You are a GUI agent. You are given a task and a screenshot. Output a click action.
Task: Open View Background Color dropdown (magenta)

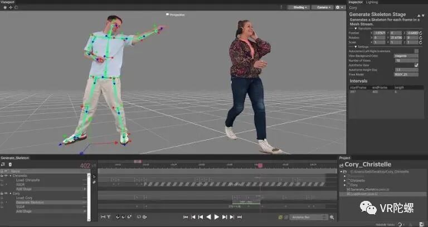click(x=406, y=56)
